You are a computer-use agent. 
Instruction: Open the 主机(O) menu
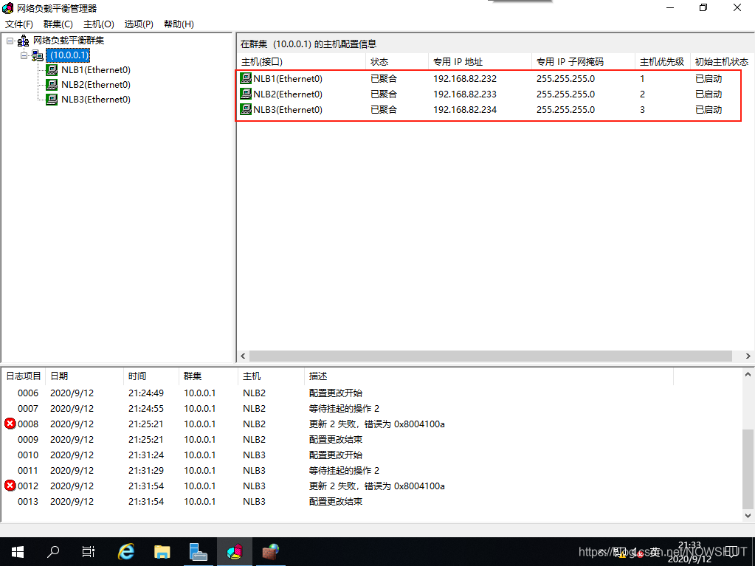coord(97,24)
